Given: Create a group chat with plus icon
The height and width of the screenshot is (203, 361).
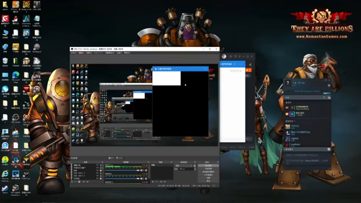Looking at the screenshot, I should [329, 149].
